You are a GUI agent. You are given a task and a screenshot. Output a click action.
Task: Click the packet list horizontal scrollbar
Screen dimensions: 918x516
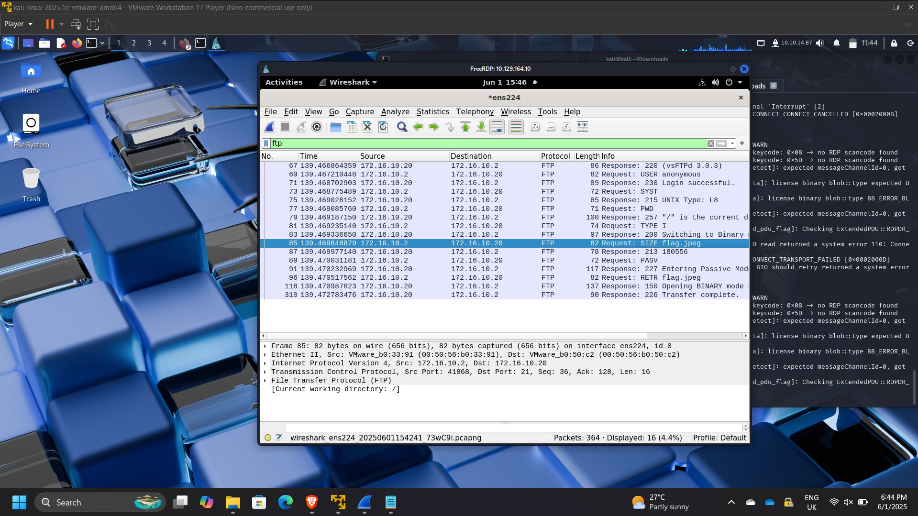[454, 336]
